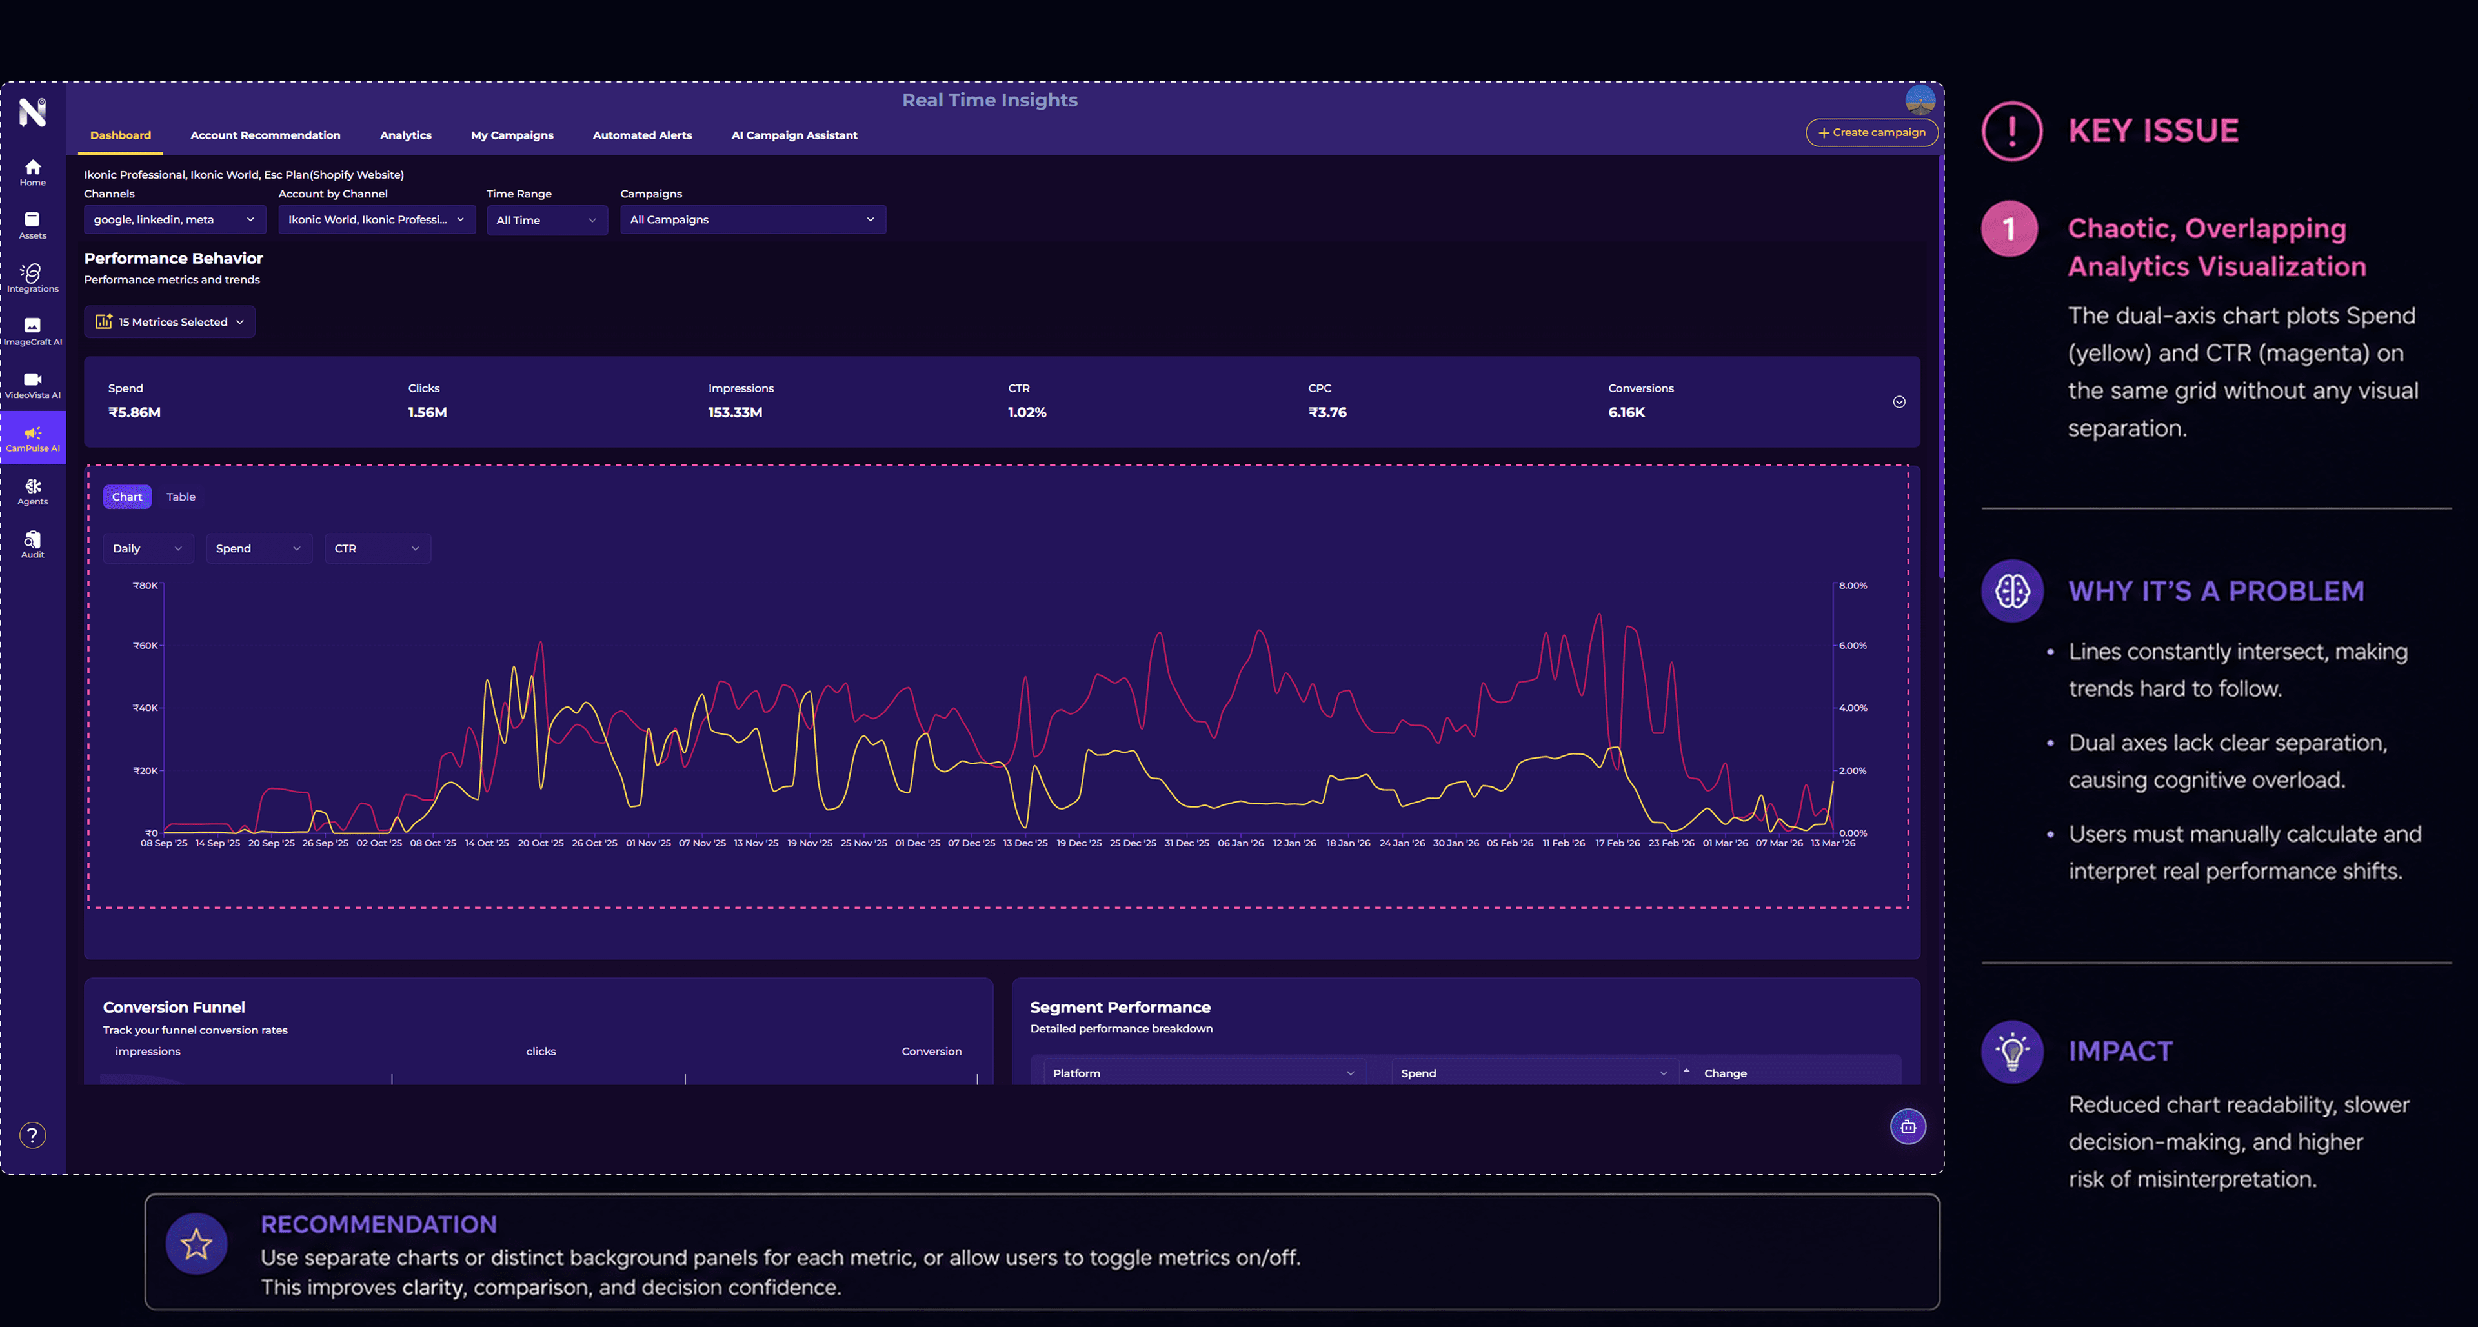Click the Segment Performance heading

coord(1120,1007)
